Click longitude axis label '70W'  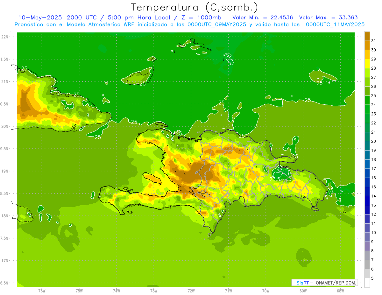(x=265, y=291)
